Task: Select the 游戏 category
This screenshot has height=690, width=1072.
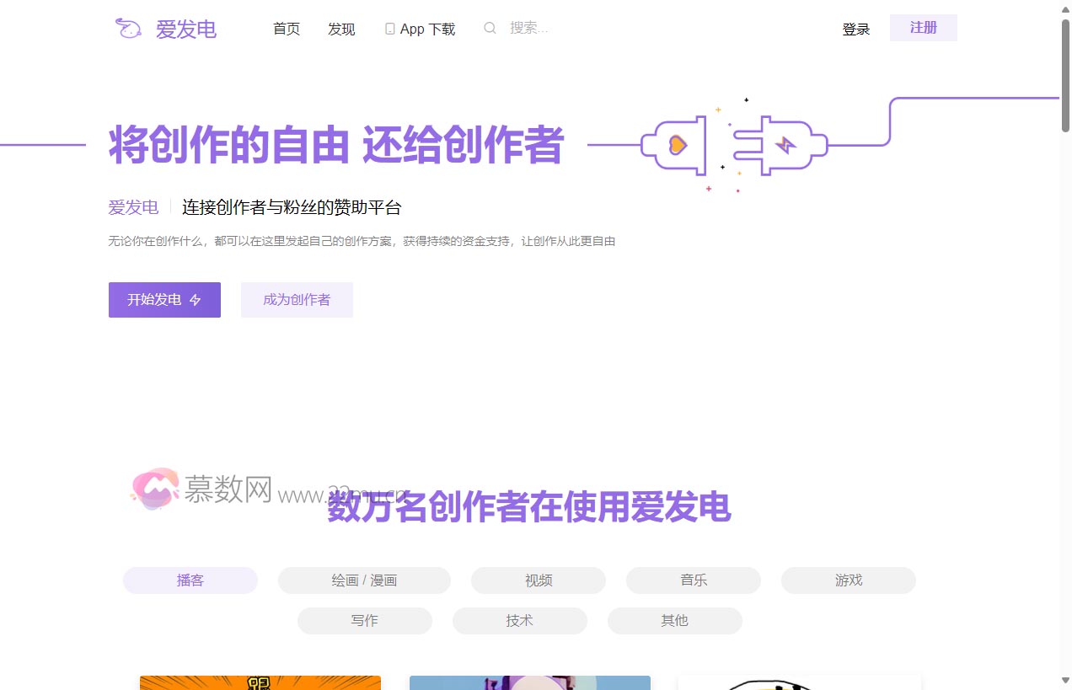Action: (848, 580)
